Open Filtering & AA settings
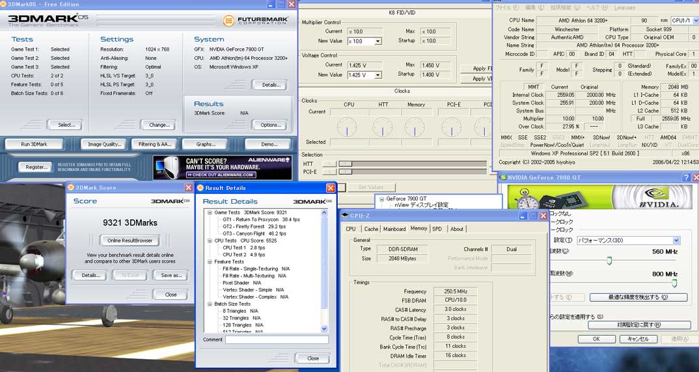This screenshot has height=372, width=699. coord(155,144)
